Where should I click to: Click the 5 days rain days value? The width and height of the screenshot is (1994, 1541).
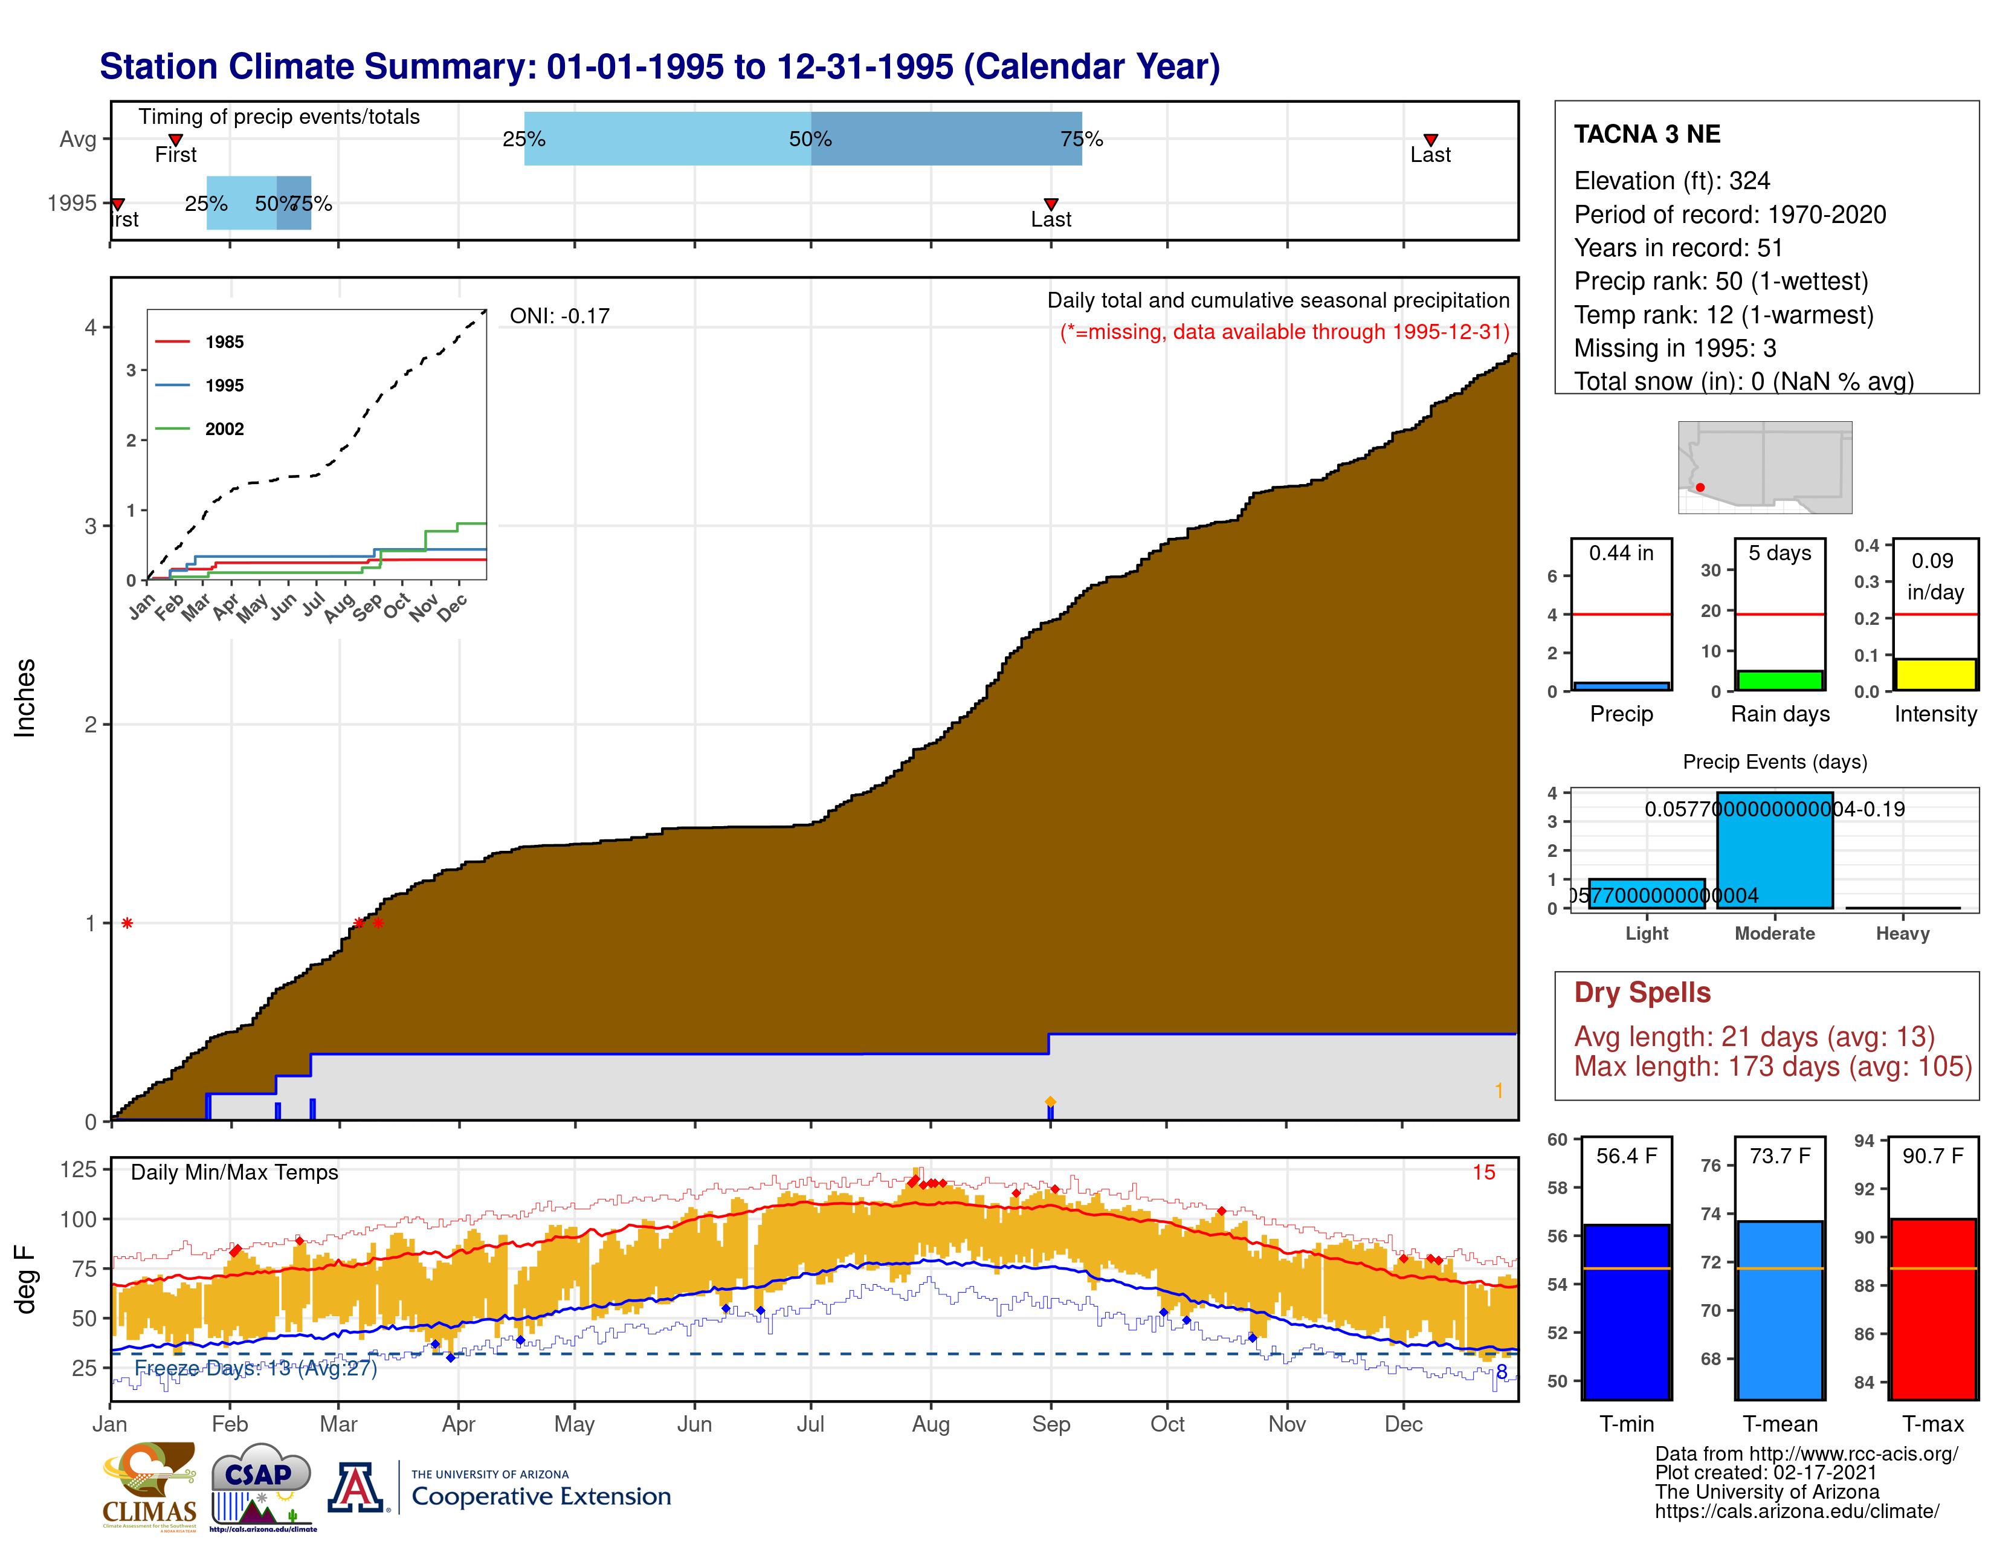tap(1780, 553)
